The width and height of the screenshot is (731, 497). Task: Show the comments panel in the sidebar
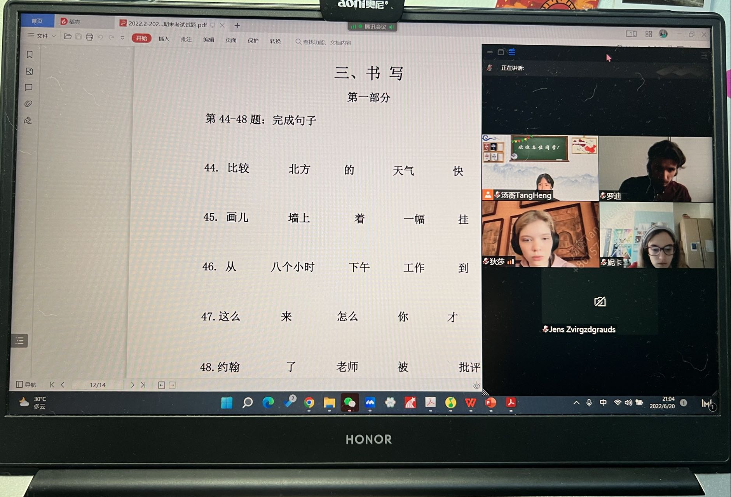click(x=29, y=87)
